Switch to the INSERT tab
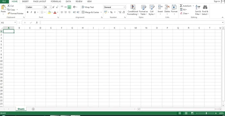The height and width of the screenshot is (116, 225). tap(25, 1)
